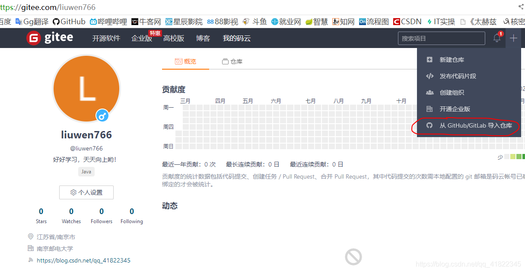Click the 搜索项目 search box

442,38
